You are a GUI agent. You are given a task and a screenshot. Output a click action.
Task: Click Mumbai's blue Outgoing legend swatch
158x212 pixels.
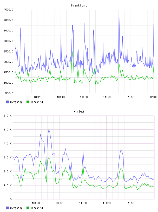[8, 208]
